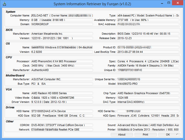Click the Domain WORKGROUP field
The height and width of the screenshot is (140, 185).
tap(62, 24)
